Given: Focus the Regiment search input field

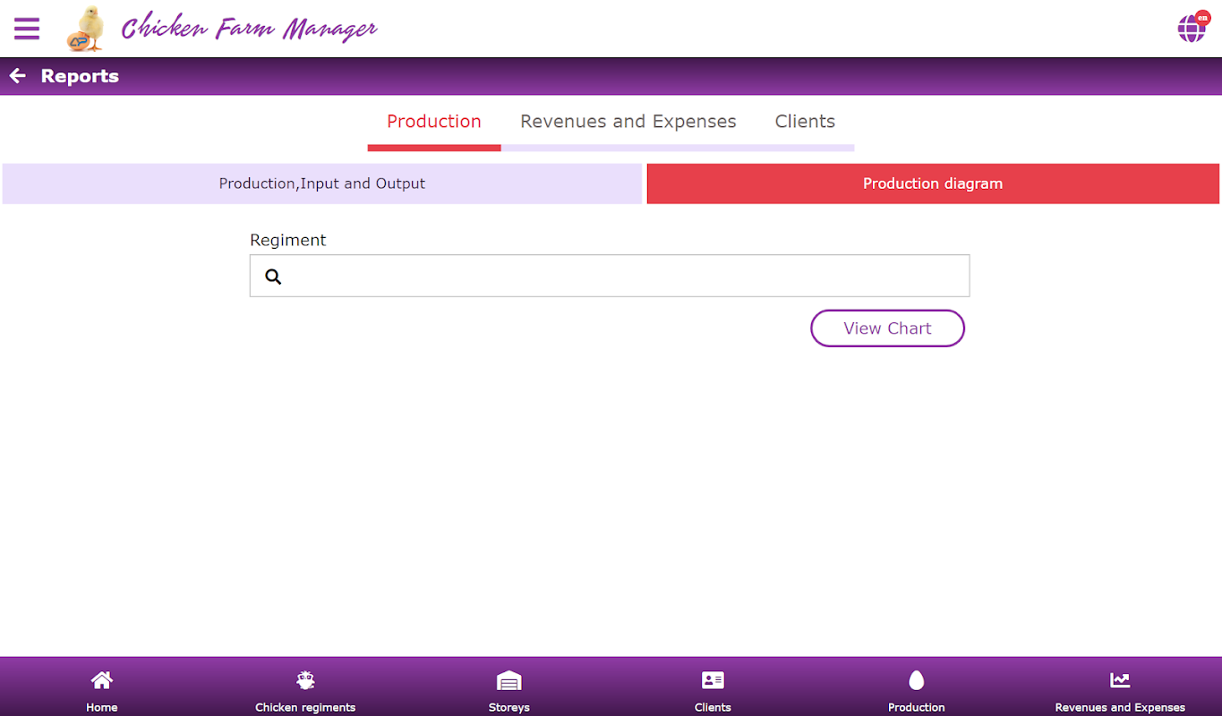Looking at the screenshot, I should coord(610,276).
